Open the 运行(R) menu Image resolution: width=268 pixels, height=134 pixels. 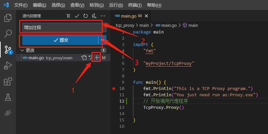[x=116, y=5]
